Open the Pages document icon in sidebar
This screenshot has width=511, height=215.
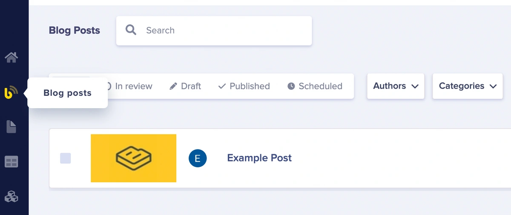click(x=11, y=126)
